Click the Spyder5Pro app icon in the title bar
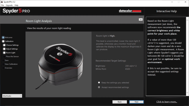This screenshot has height=106, width=189. click(x=2, y=2)
